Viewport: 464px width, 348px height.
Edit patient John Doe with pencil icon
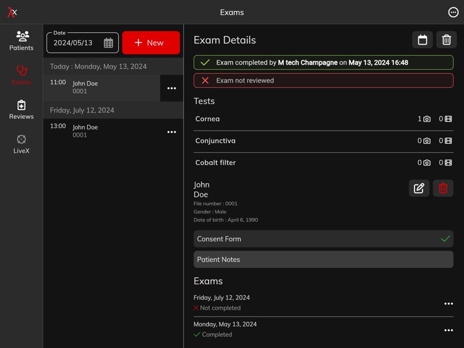(x=419, y=188)
